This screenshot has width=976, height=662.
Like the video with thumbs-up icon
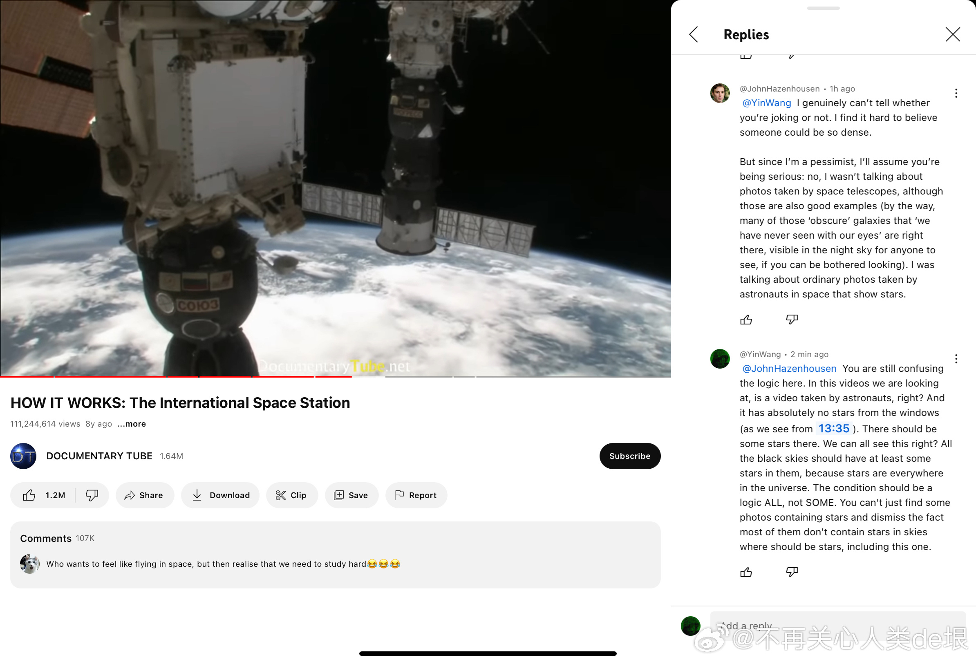click(29, 495)
